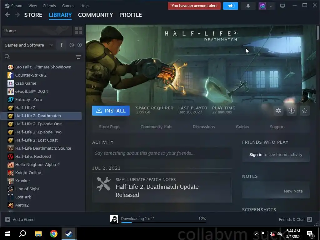Open the Discussions link
This screenshot has width=320, height=240.
[x=204, y=127]
